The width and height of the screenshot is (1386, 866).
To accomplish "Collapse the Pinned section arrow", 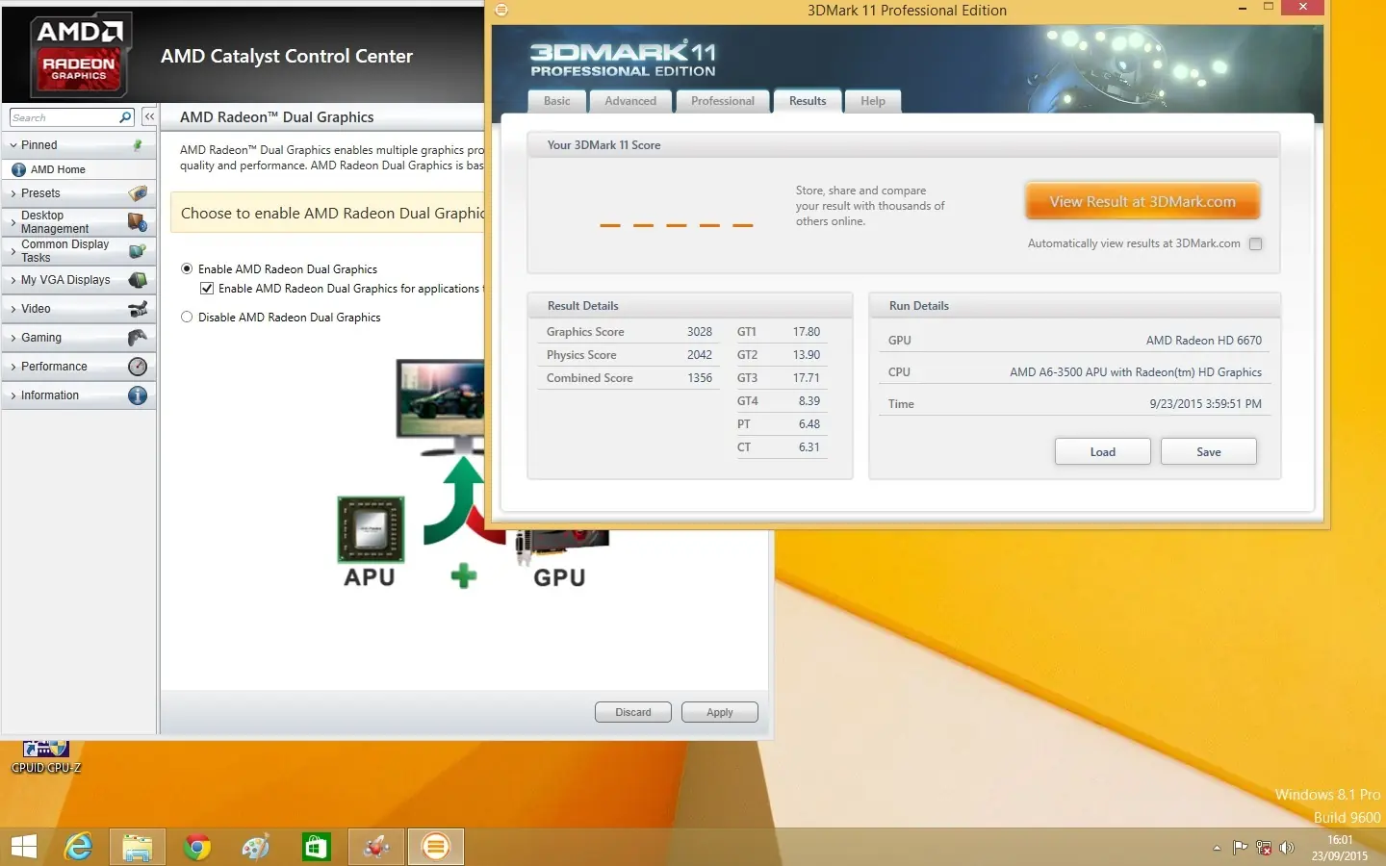I will pos(13,145).
